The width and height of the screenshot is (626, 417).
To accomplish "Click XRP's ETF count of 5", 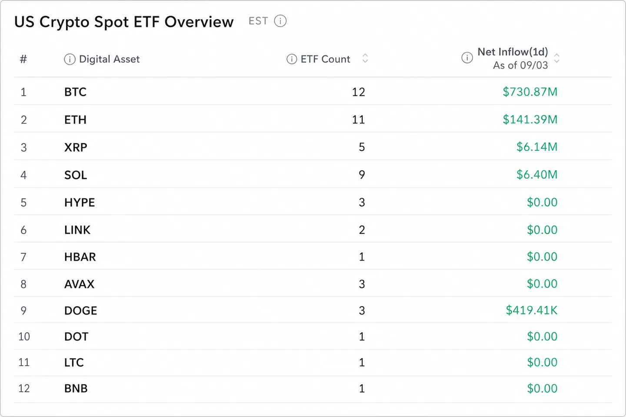I will point(362,147).
